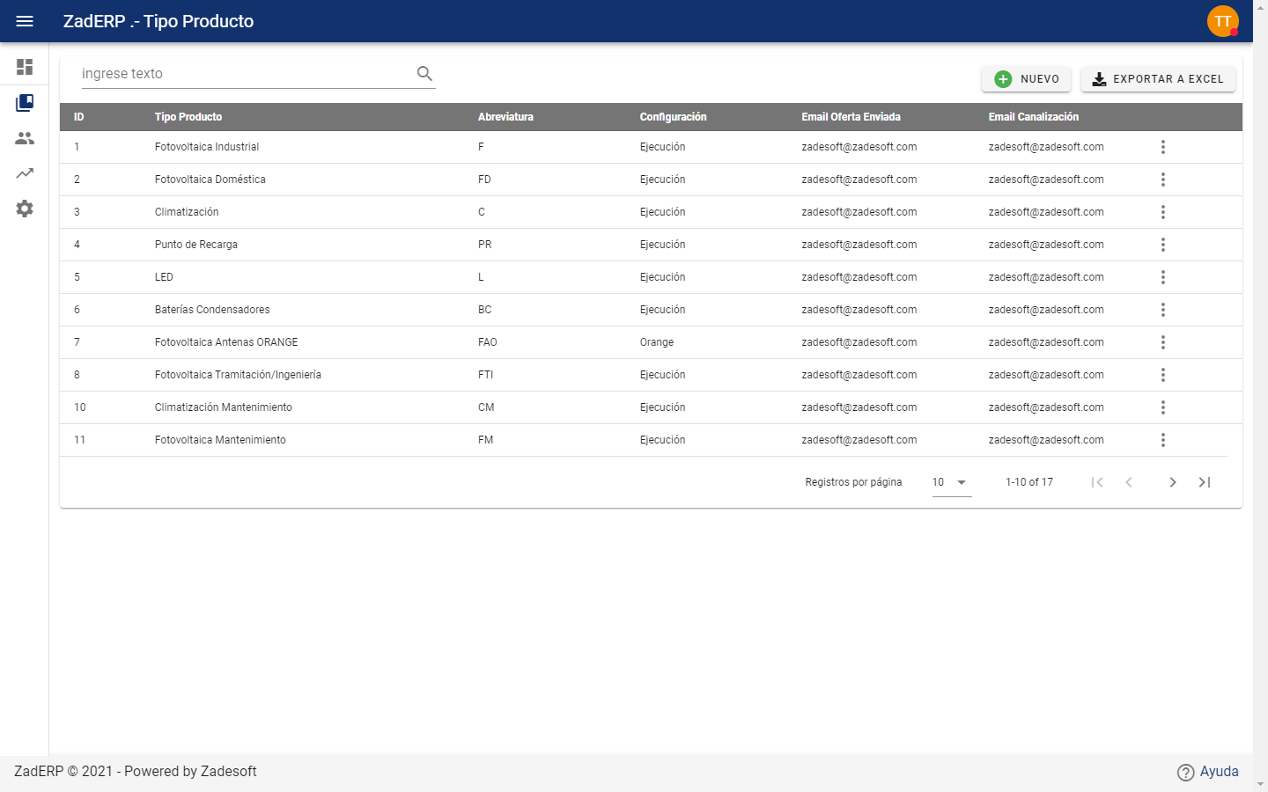Open the settings gear sidebar icon
The height and width of the screenshot is (792, 1268).
[25, 209]
